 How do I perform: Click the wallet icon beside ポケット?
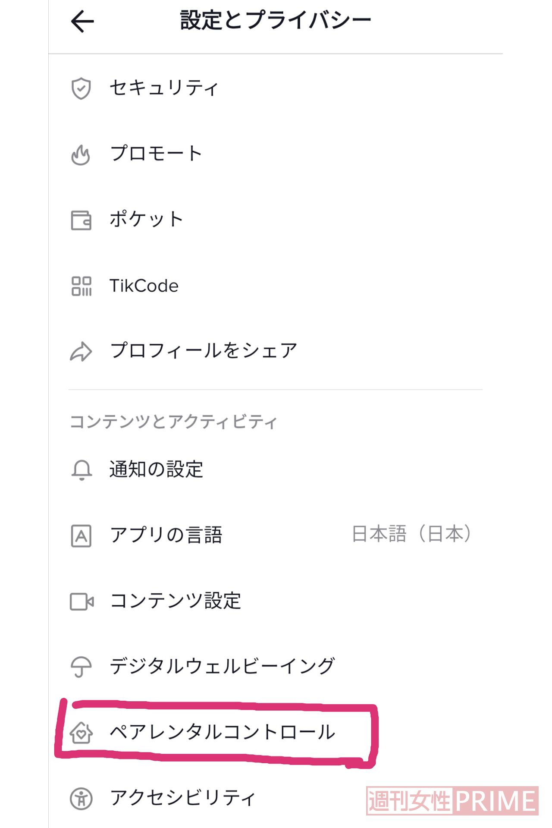[82, 220]
